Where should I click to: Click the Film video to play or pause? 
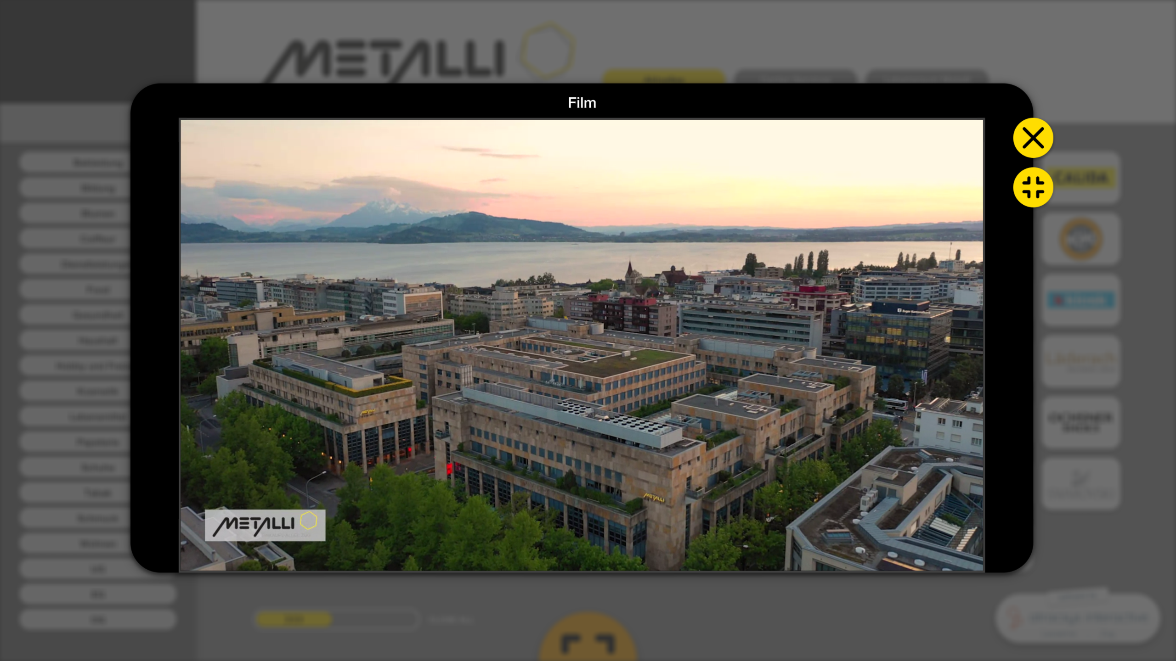coord(582,345)
